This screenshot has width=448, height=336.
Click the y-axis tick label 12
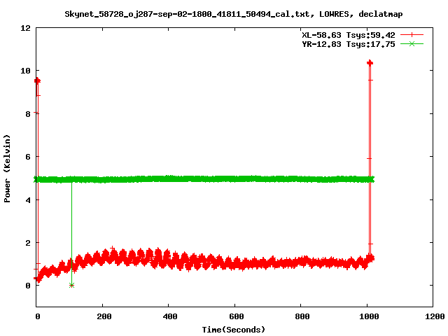[25, 28]
